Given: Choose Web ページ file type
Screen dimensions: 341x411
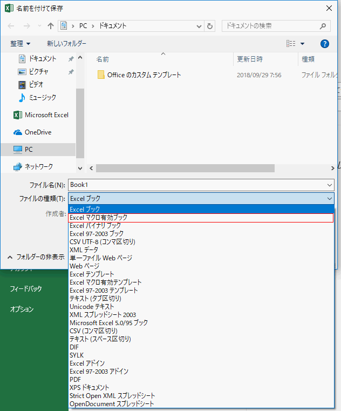Looking at the screenshot, I should (x=201, y=266).
